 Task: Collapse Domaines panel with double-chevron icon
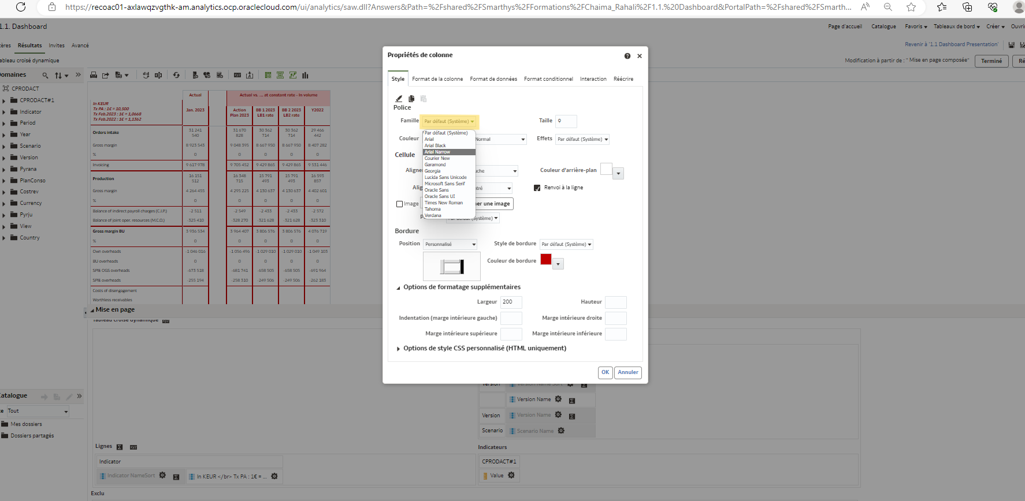(x=79, y=74)
